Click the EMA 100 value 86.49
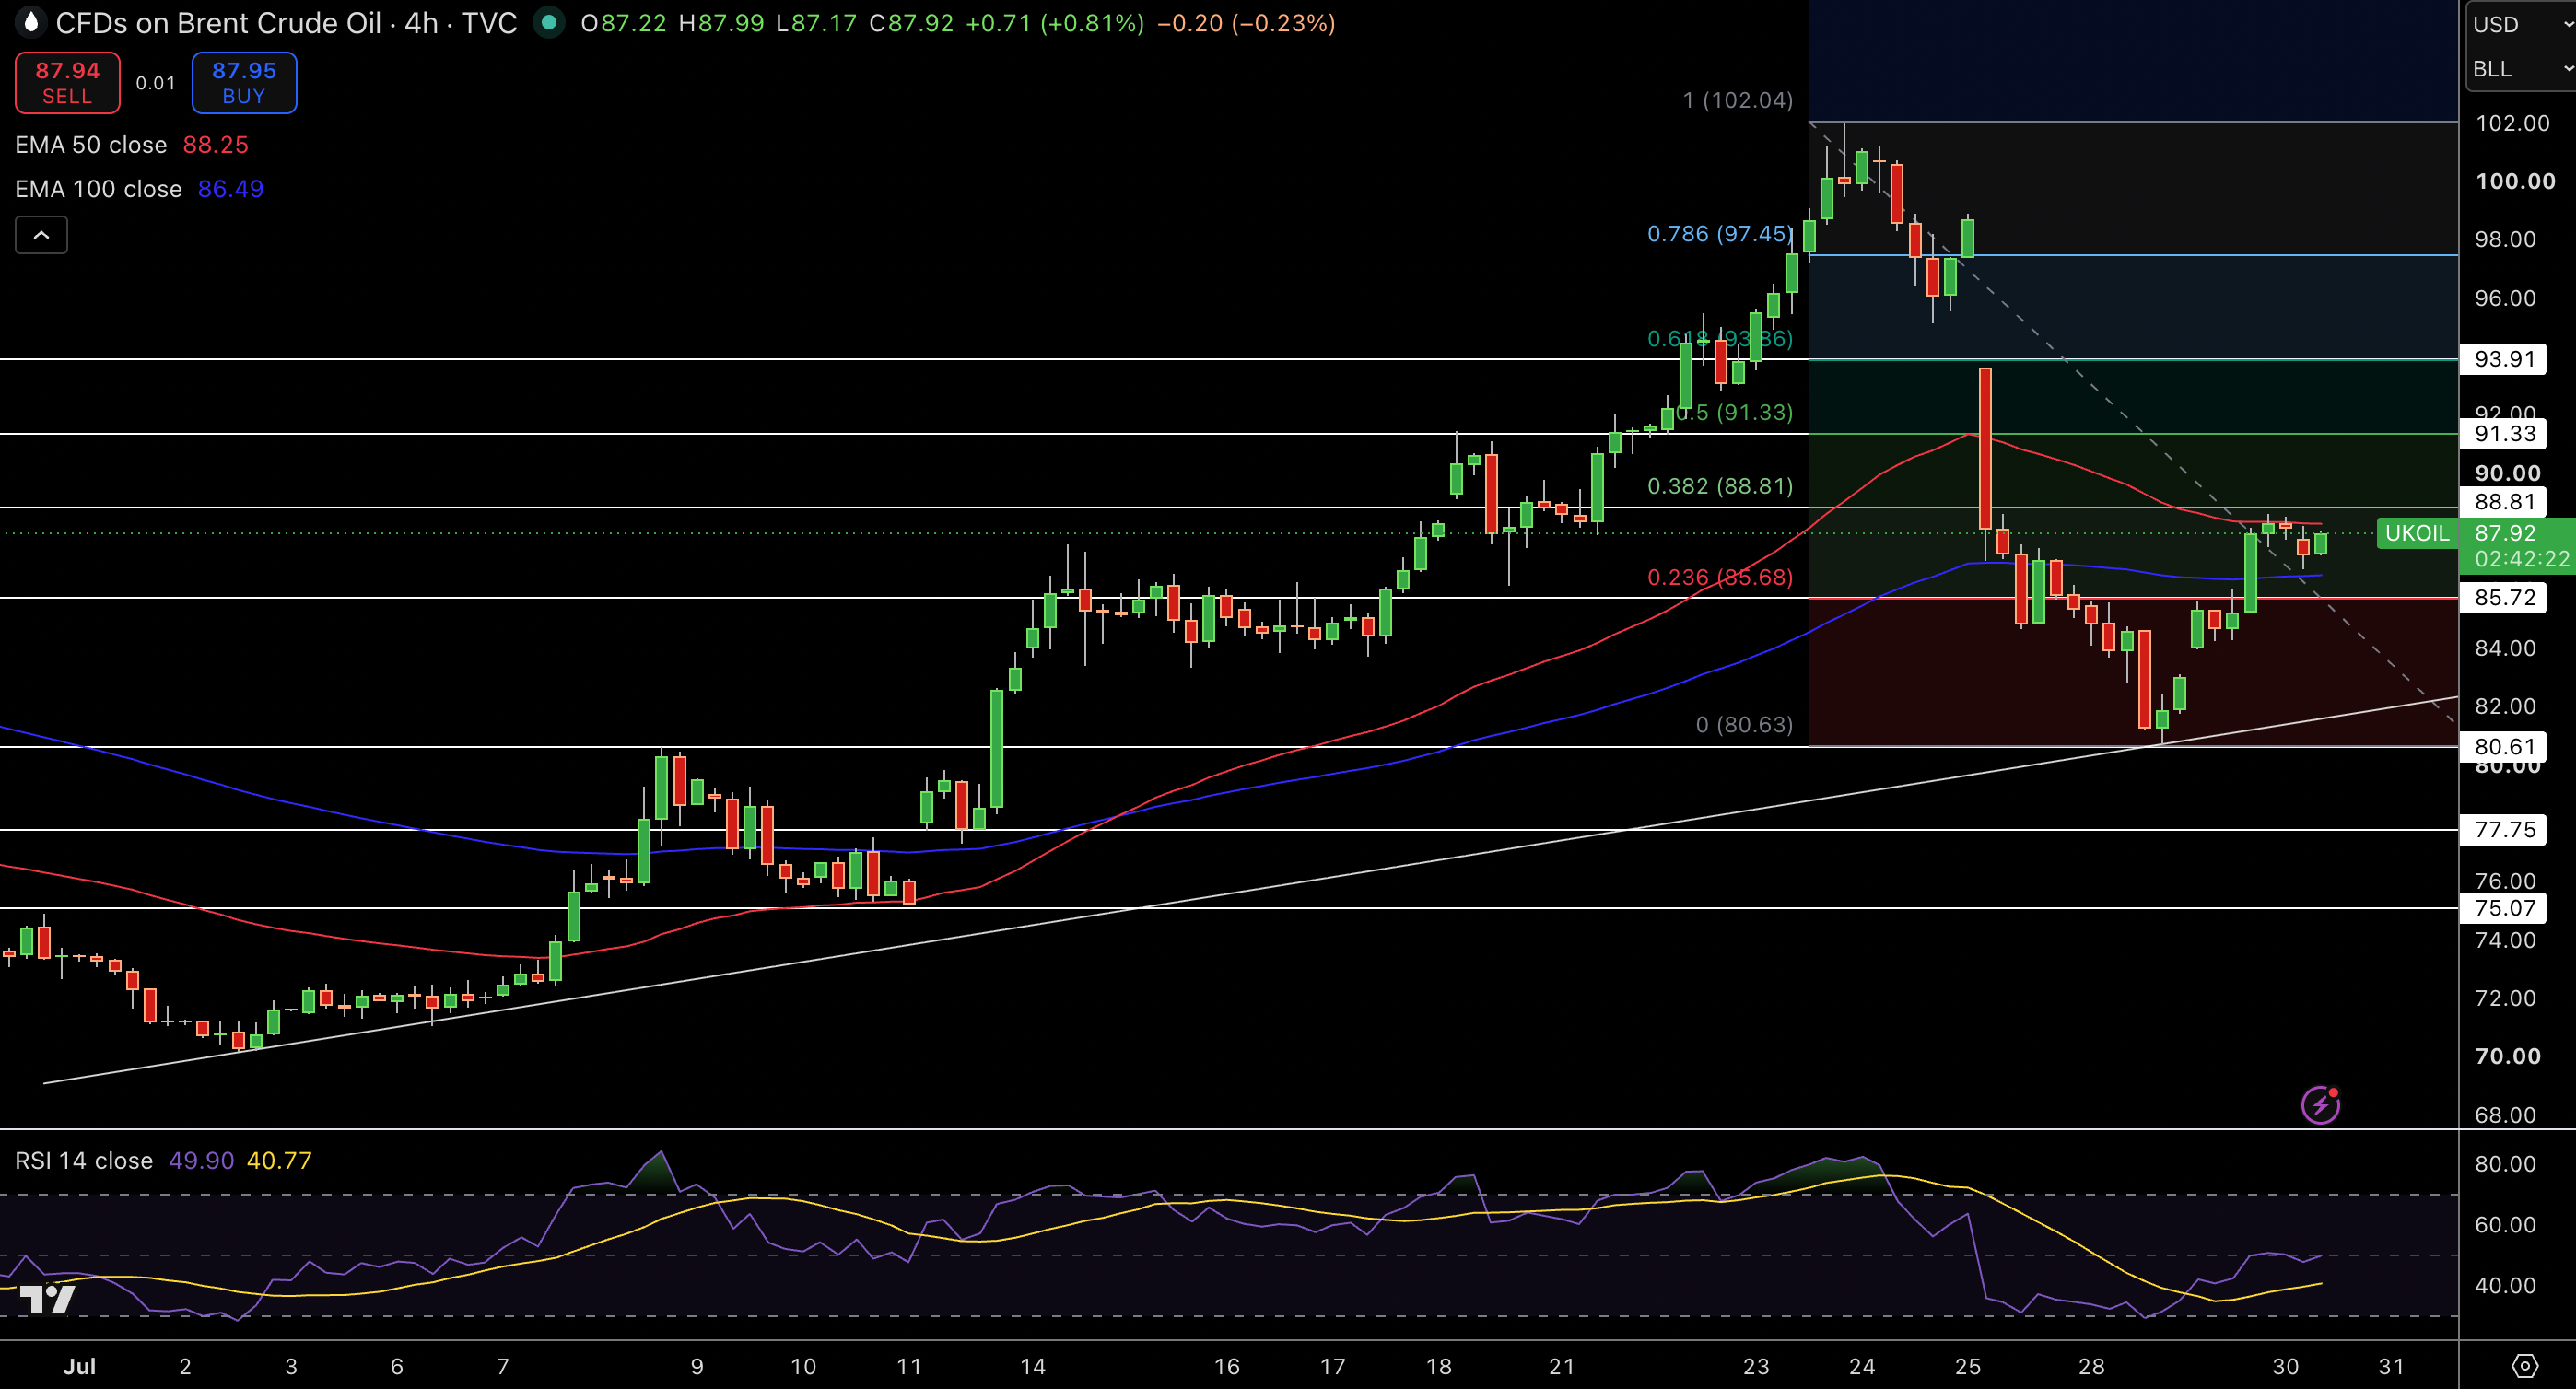 (231, 189)
